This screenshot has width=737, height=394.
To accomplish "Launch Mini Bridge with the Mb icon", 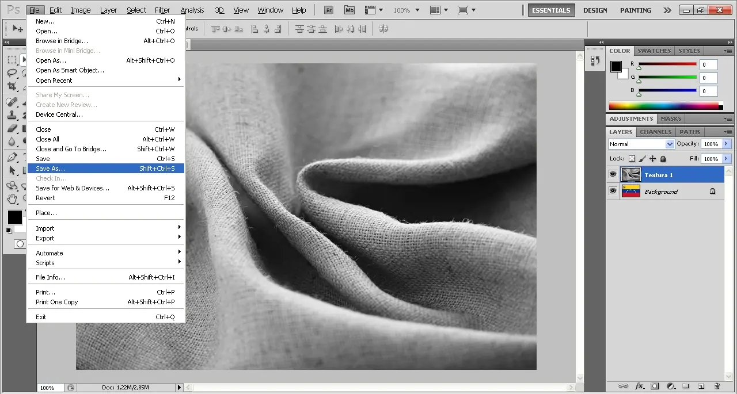I will pos(349,10).
